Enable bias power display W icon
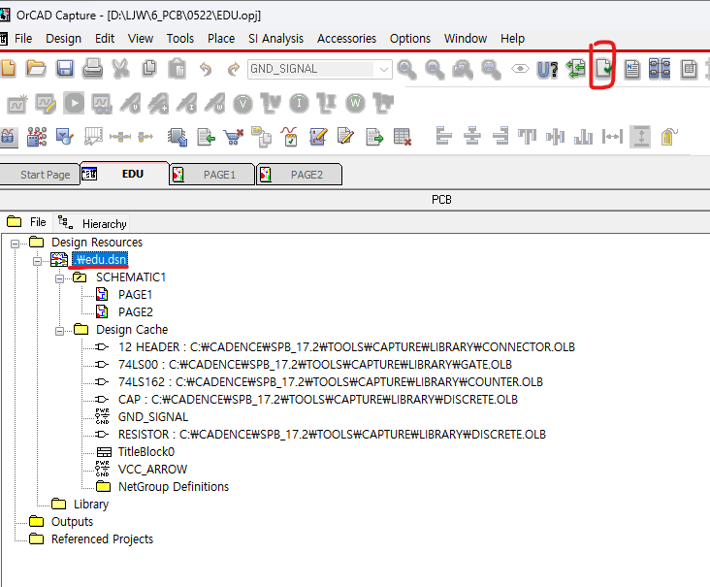This screenshot has height=587, width=710. 355,104
